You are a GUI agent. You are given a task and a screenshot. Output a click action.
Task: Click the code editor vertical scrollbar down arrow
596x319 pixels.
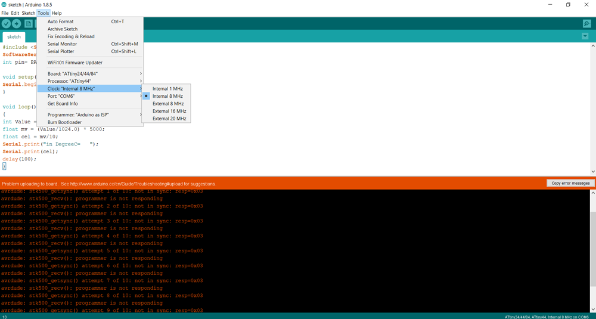pyautogui.click(x=592, y=172)
